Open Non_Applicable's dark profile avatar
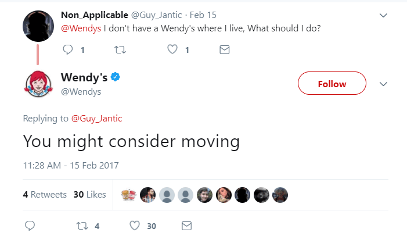 [x=38, y=27]
